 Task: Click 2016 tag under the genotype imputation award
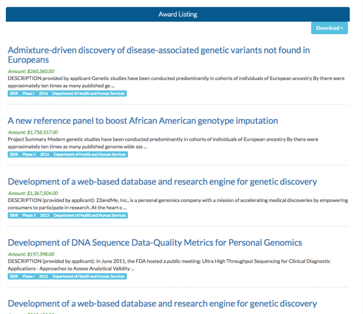(x=45, y=154)
